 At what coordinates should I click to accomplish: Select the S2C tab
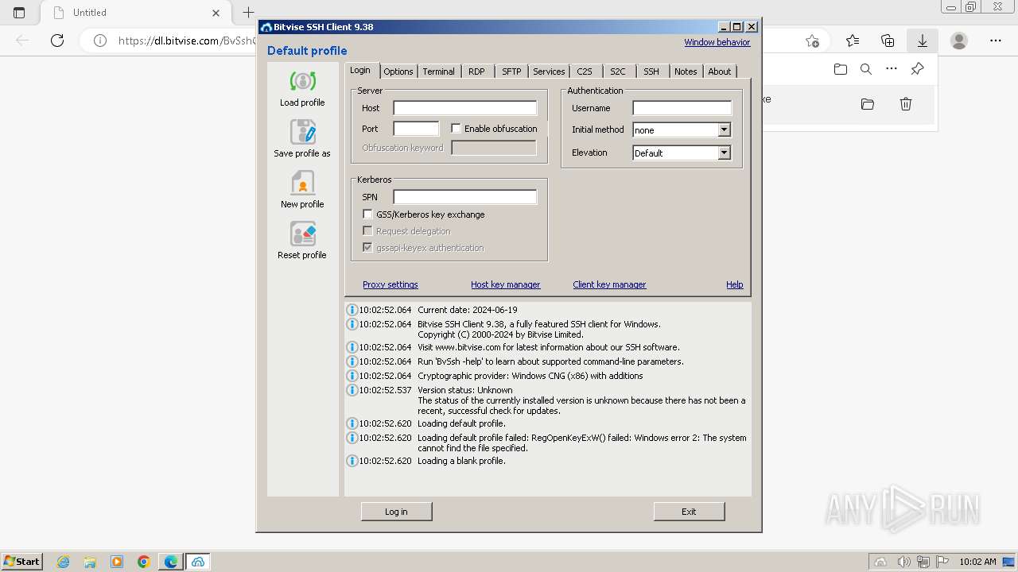618,71
